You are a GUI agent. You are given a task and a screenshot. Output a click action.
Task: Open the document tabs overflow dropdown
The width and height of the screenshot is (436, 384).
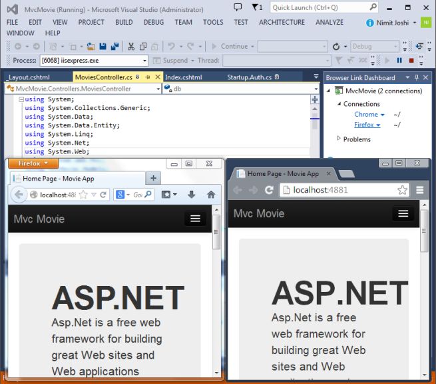(316, 76)
